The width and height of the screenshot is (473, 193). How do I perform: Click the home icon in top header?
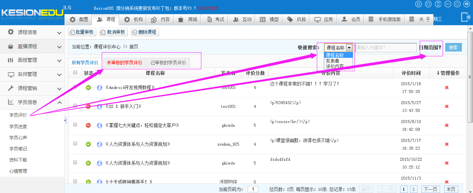tap(419, 4)
